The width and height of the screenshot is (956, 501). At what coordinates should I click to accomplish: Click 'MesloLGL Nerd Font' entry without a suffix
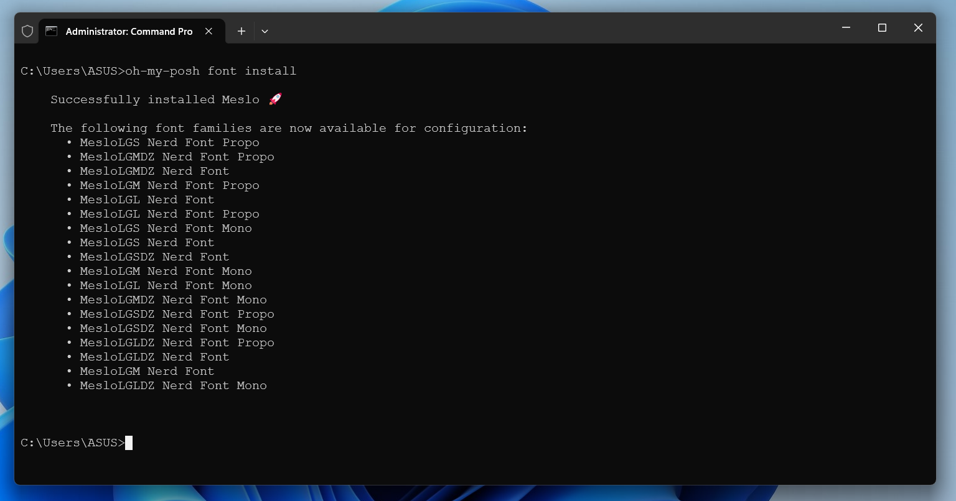147,200
